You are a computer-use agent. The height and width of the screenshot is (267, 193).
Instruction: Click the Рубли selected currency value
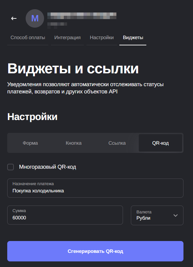[143, 218]
